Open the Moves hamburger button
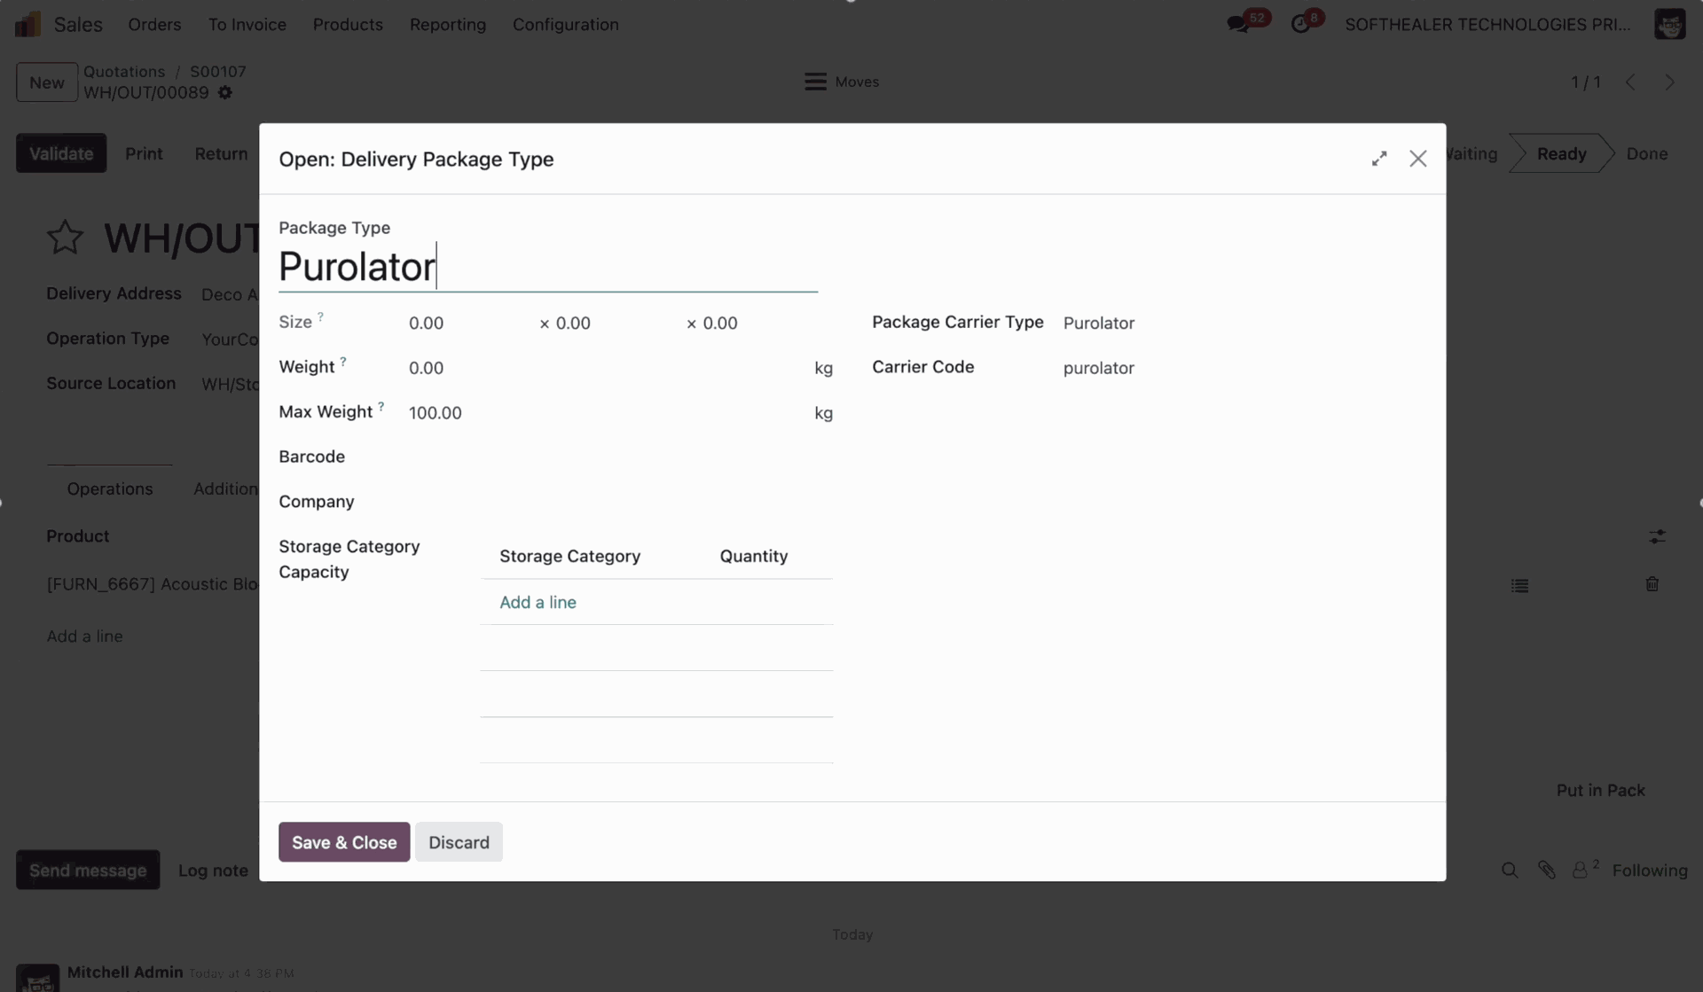This screenshot has height=992, width=1703. coord(841,82)
